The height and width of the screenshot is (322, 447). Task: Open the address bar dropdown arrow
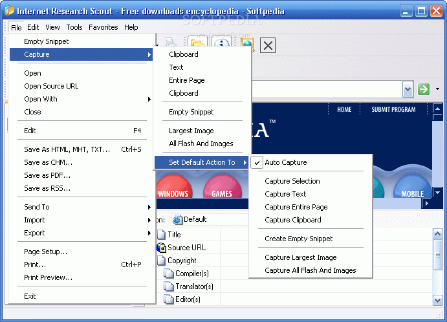click(408, 89)
